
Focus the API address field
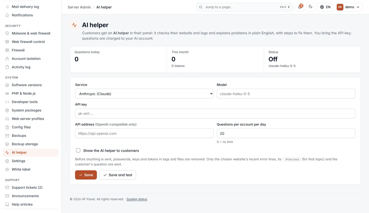click(144, 133)
